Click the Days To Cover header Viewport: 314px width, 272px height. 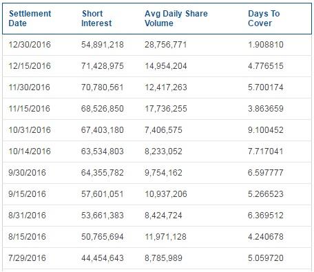[264, 19]
